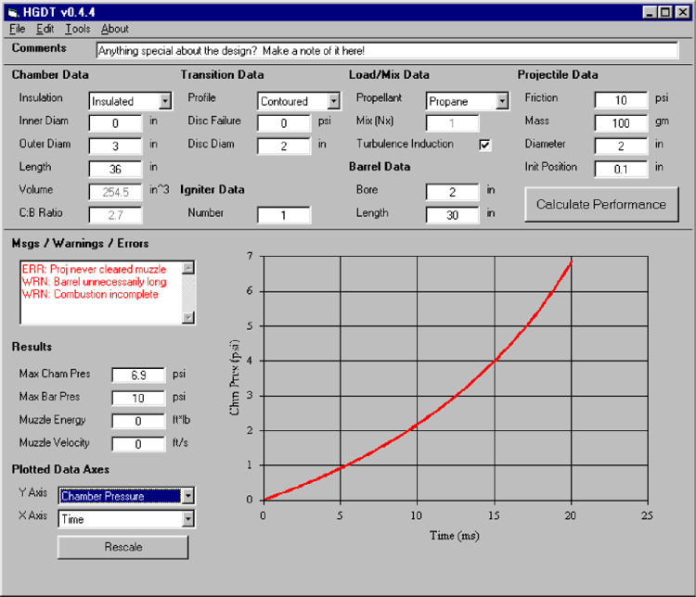The width and height of the screenshot is (696, 597).
Task: Toggle the Turbulence Induction checkbox
Action: click(484, 145)
